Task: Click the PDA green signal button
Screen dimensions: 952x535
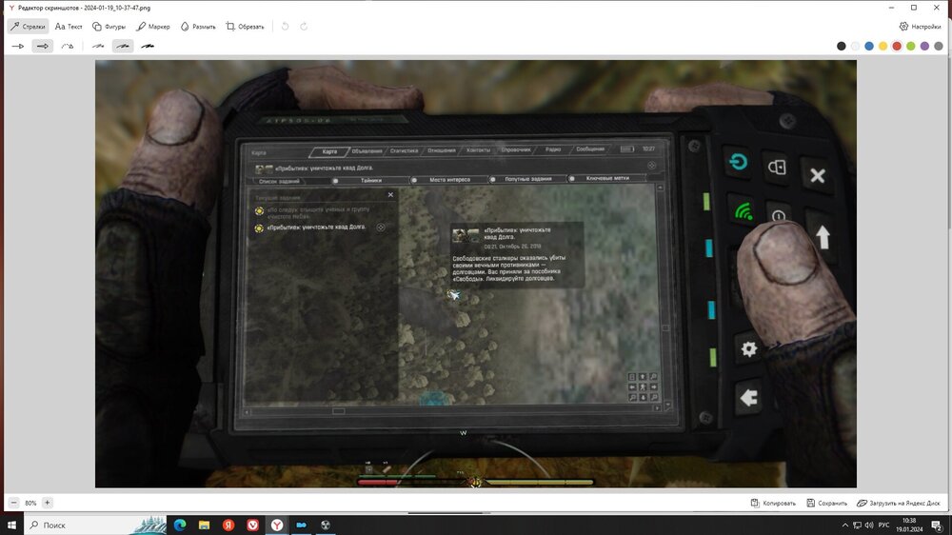Action: 744,212
